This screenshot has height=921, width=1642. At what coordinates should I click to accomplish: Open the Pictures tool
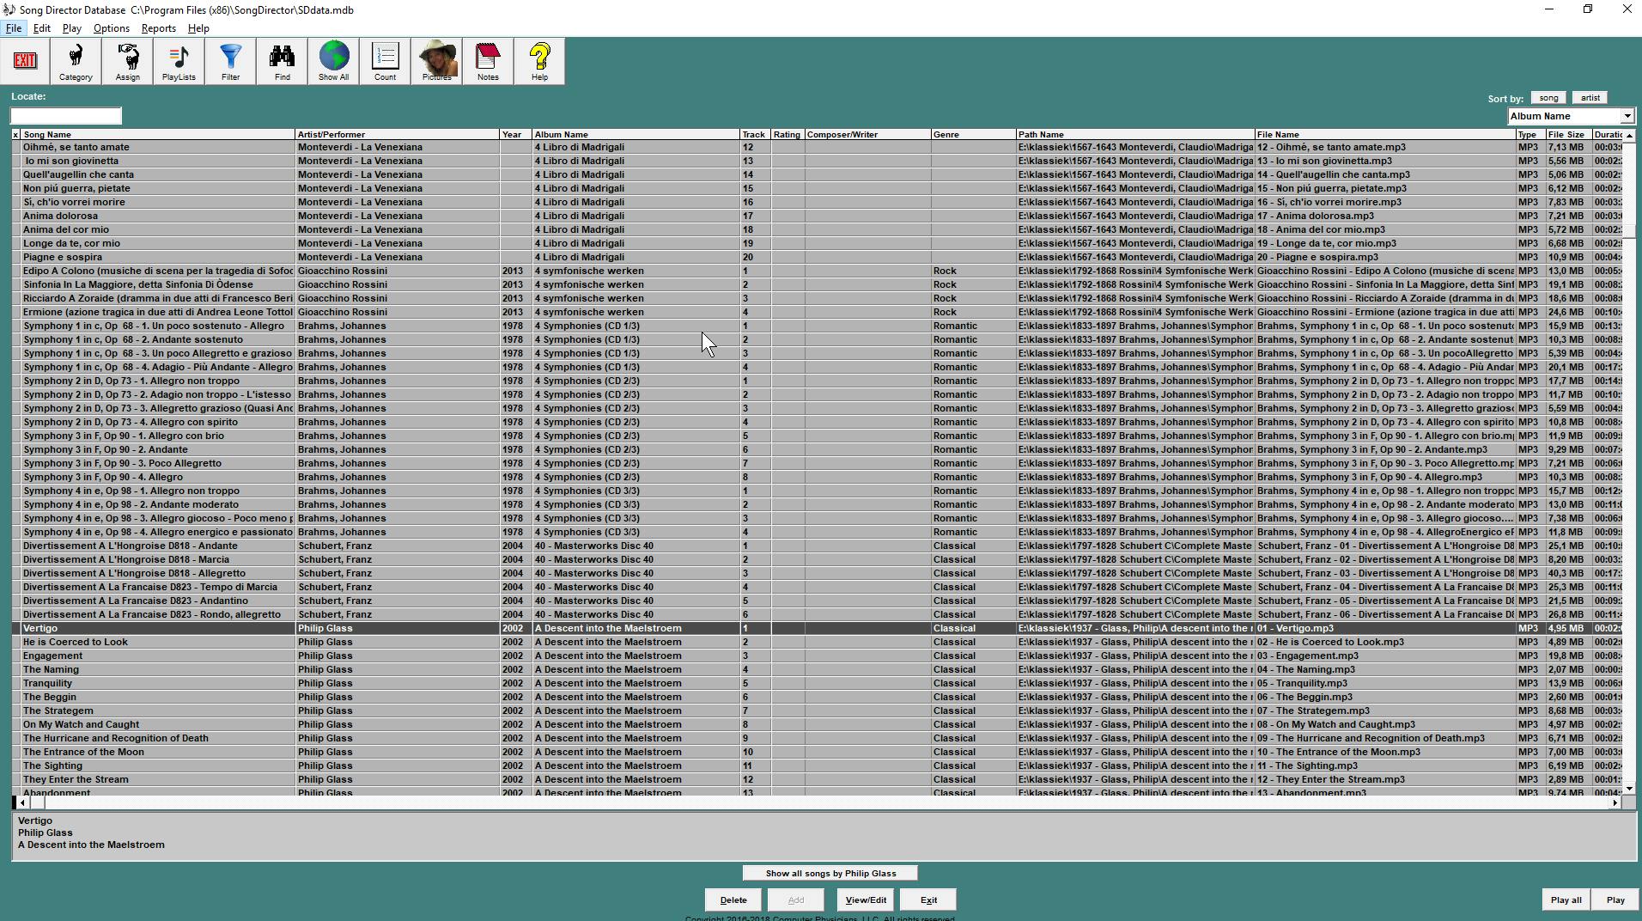click(x=436, y=61)
